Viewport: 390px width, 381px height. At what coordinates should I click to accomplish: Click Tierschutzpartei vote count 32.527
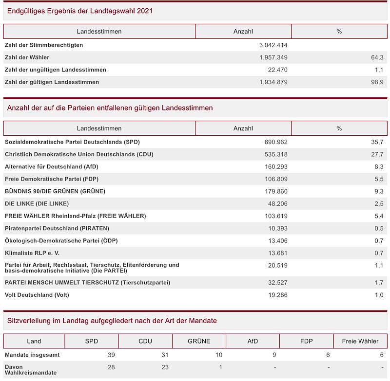click(277, 283)
